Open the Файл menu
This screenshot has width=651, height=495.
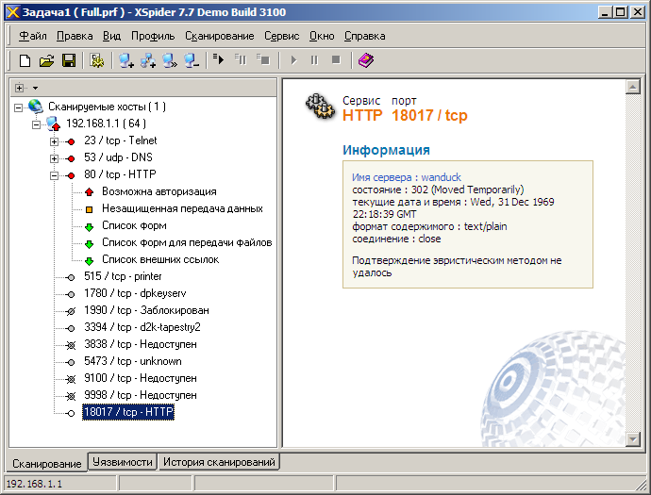33,36
